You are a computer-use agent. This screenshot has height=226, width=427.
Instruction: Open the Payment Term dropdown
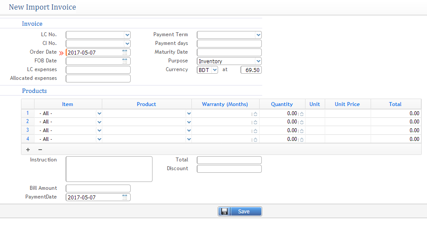[258, 35]
